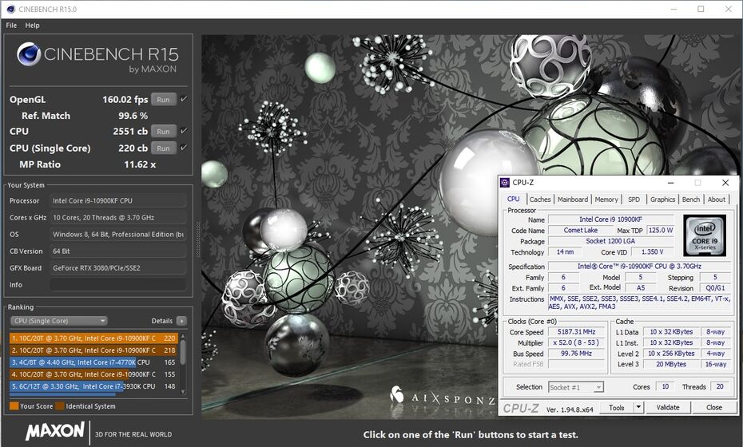Click the Level 3 cache value 20 MBytes
The width and height of the screenshot is (743, 447).
click(671, 364)
